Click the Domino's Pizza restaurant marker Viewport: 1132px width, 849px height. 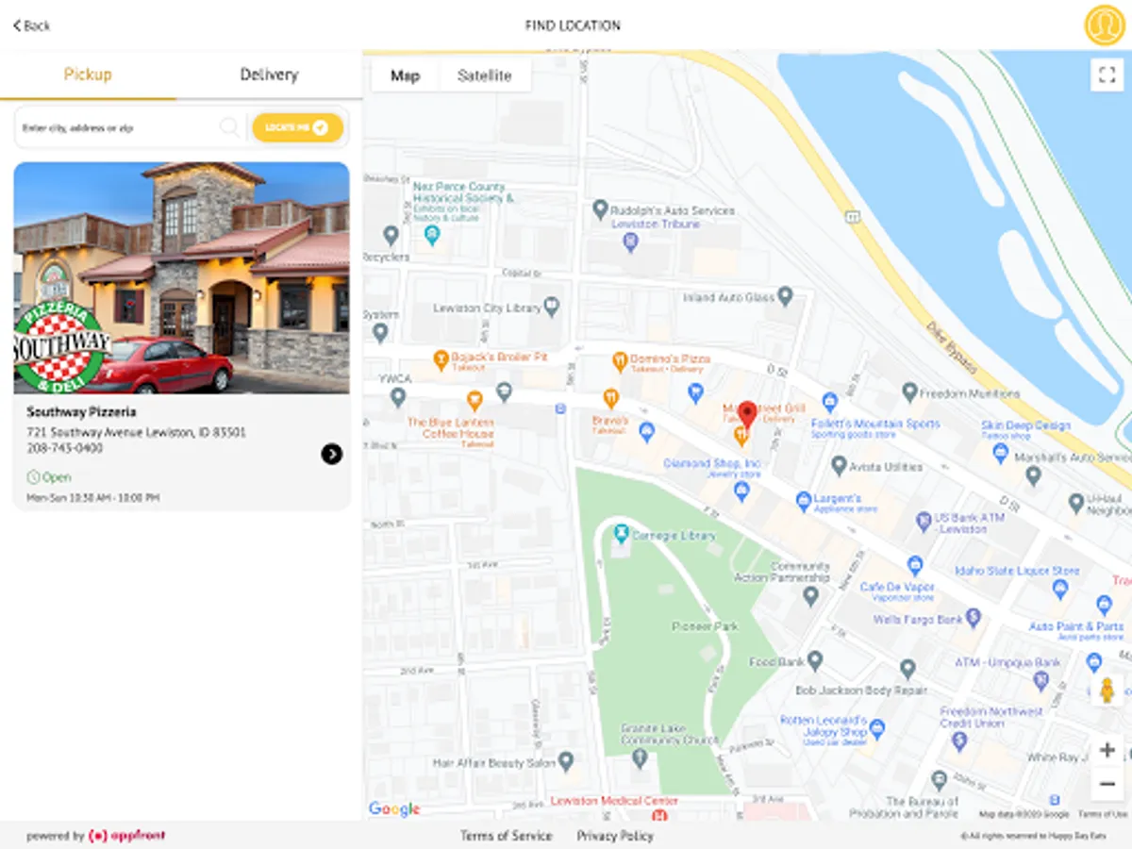tap(620, 359)
